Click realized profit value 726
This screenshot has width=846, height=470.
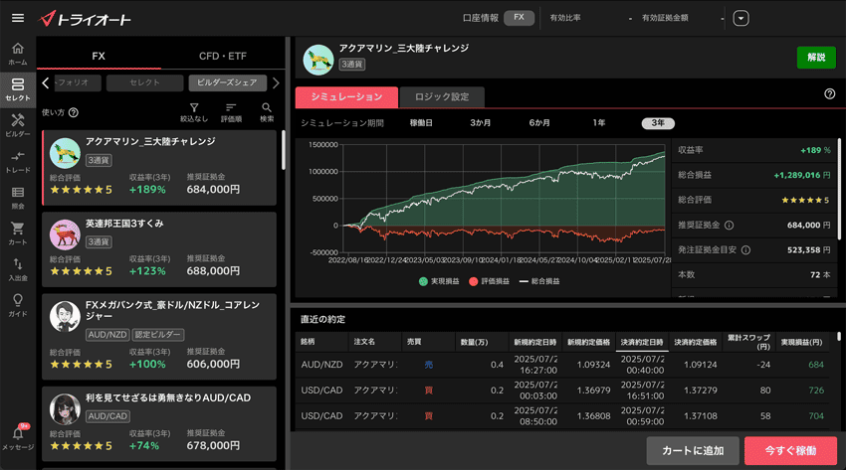[816, 391]
